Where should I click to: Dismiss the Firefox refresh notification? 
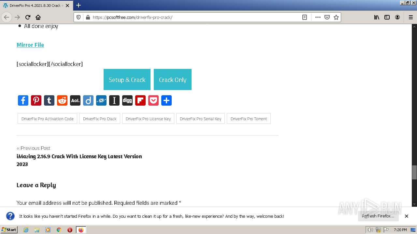(x=407, y=216)
